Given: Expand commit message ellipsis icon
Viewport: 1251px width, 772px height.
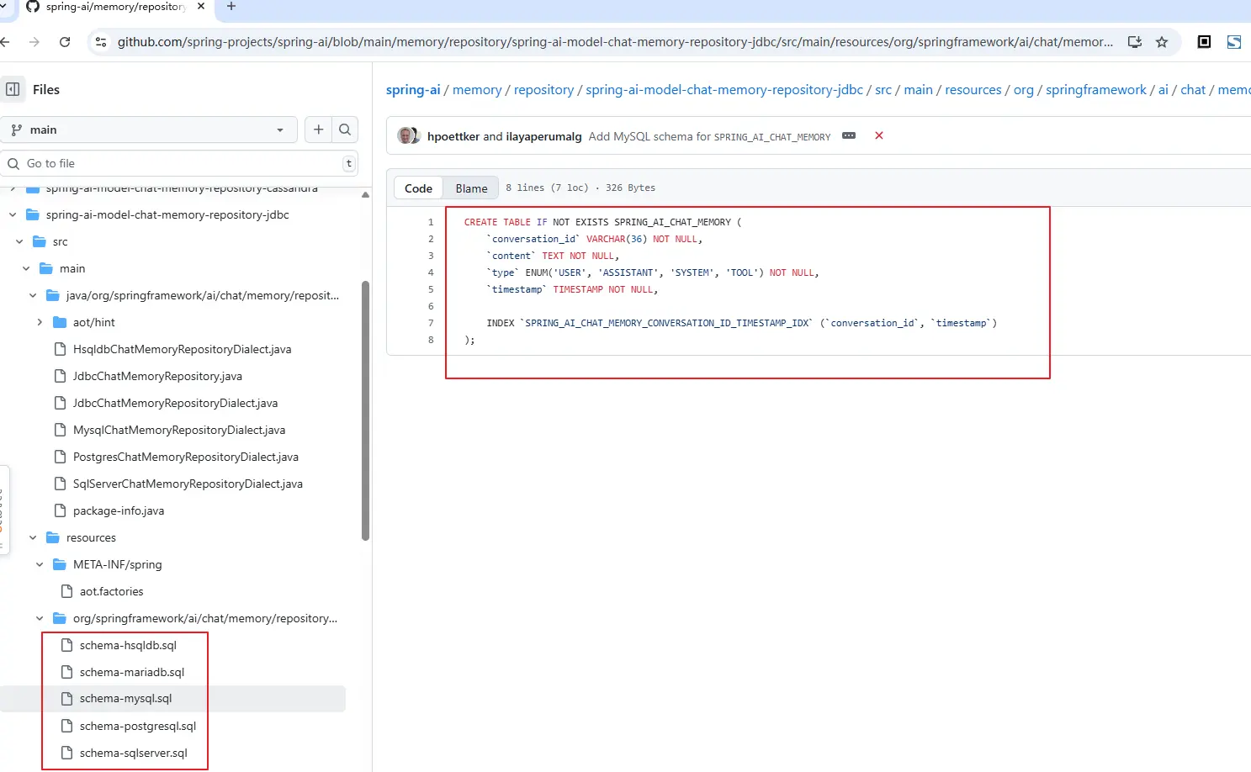Looking at the screenshot, I should (x=849, y=135).
